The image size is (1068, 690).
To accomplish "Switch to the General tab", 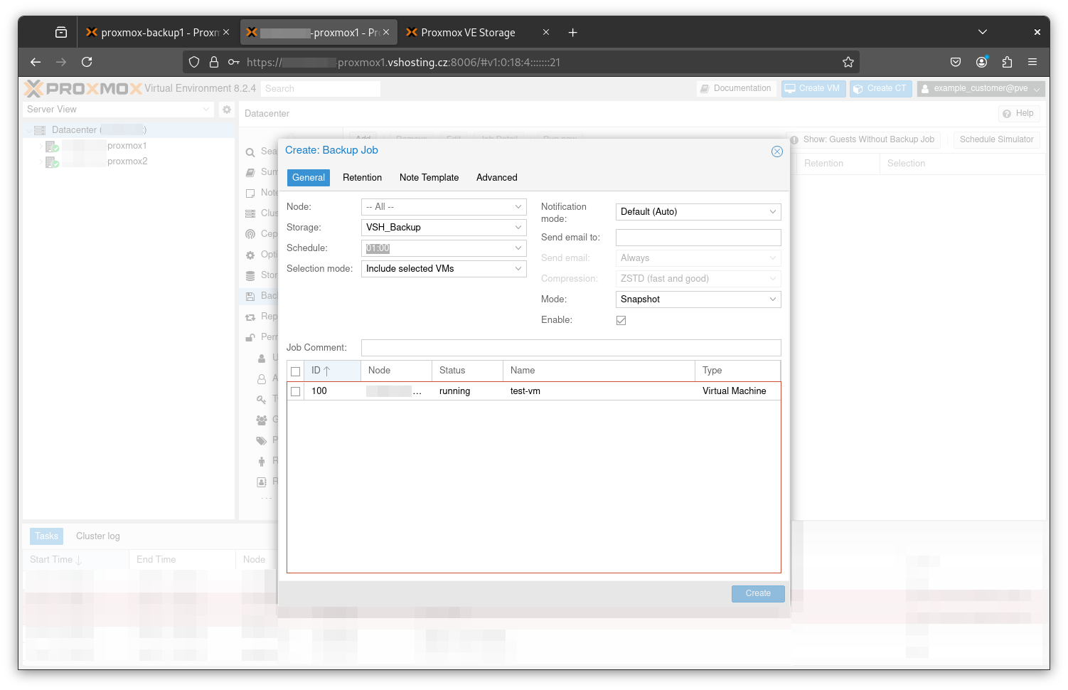I will 309,178.
